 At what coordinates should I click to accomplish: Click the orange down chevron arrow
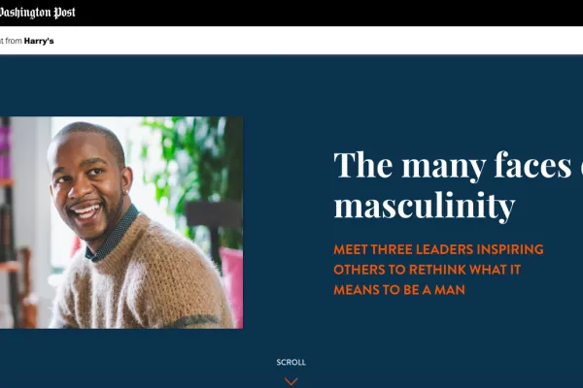(x=291, y=381)
